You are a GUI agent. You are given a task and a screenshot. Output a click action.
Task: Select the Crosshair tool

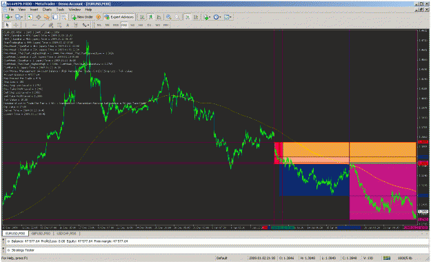[x=16, y=25]
